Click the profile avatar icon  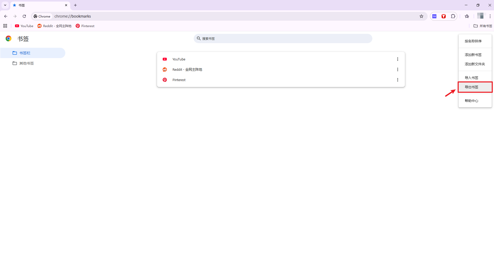[480, 16]
